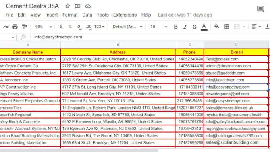270x152 pixels.
Task: Open the Insert menu
Action: point(52,15)
